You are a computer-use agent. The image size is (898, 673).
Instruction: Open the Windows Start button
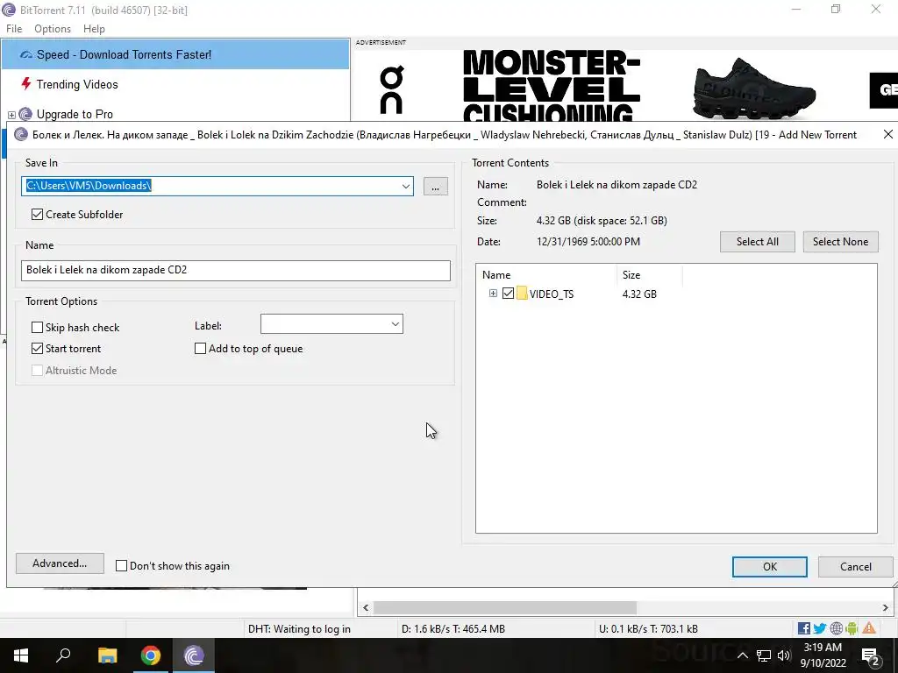[x=21, y=655]
